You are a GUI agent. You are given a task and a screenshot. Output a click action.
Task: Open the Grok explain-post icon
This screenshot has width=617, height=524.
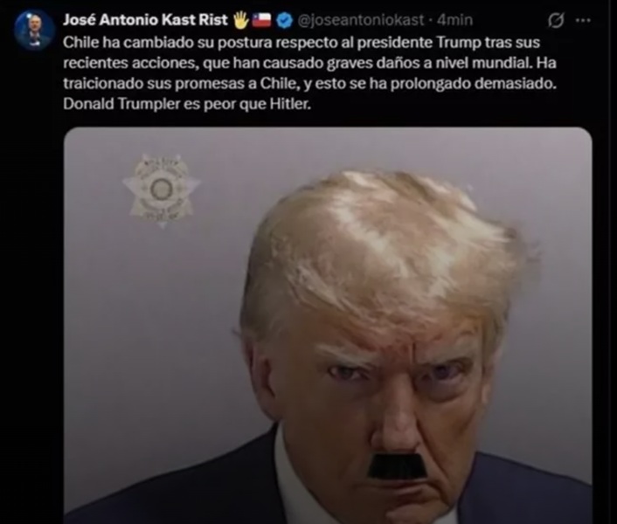pos(556,20)
